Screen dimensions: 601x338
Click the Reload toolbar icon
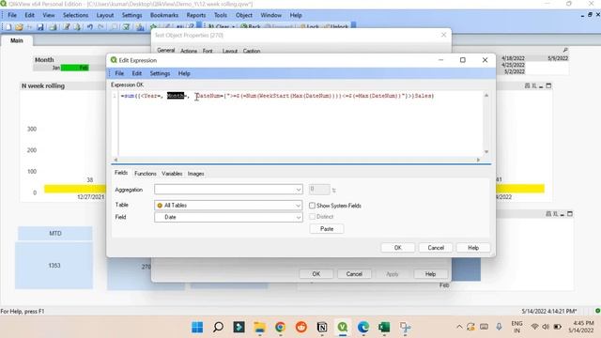pyautogui.click(x=77, y=27)
